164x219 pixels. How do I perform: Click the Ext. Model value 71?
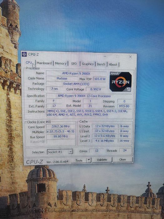(x=90, y=106)
